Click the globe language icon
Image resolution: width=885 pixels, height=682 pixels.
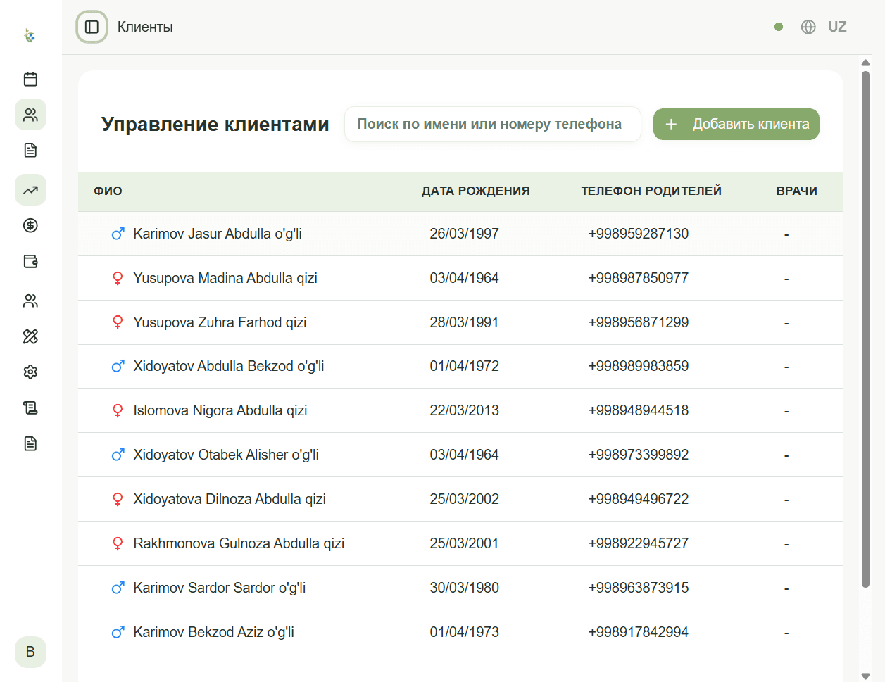coord(808,27)
